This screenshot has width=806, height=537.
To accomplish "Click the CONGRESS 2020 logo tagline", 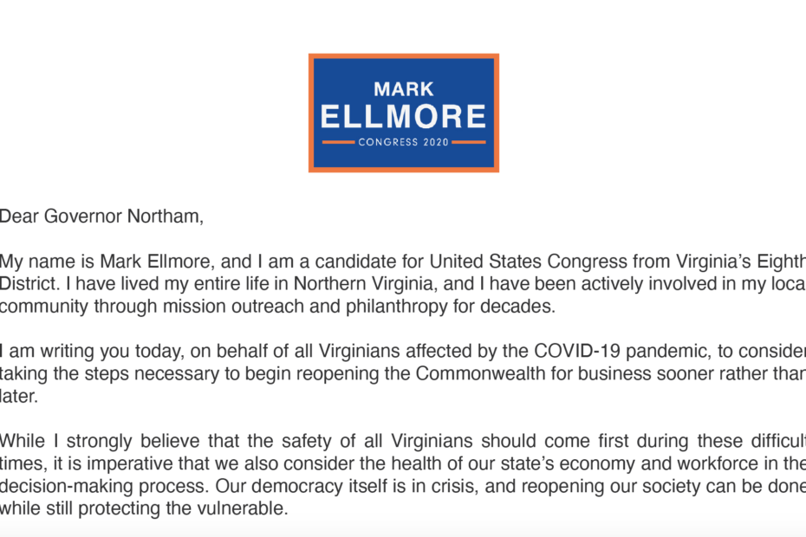I will click(404, 142).
